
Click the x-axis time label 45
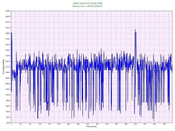coord(21,124)
